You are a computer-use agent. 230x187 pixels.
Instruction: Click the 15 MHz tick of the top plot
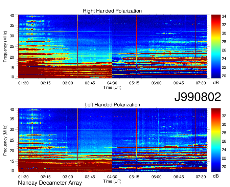pos(12,68)
